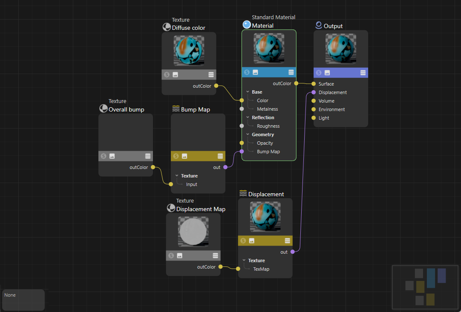Image resolution: width=461 pixels, height=312 pixels.
Task: Open the hamburger menu on Output node
Action: pyautogui.click(x=363, y=73)
